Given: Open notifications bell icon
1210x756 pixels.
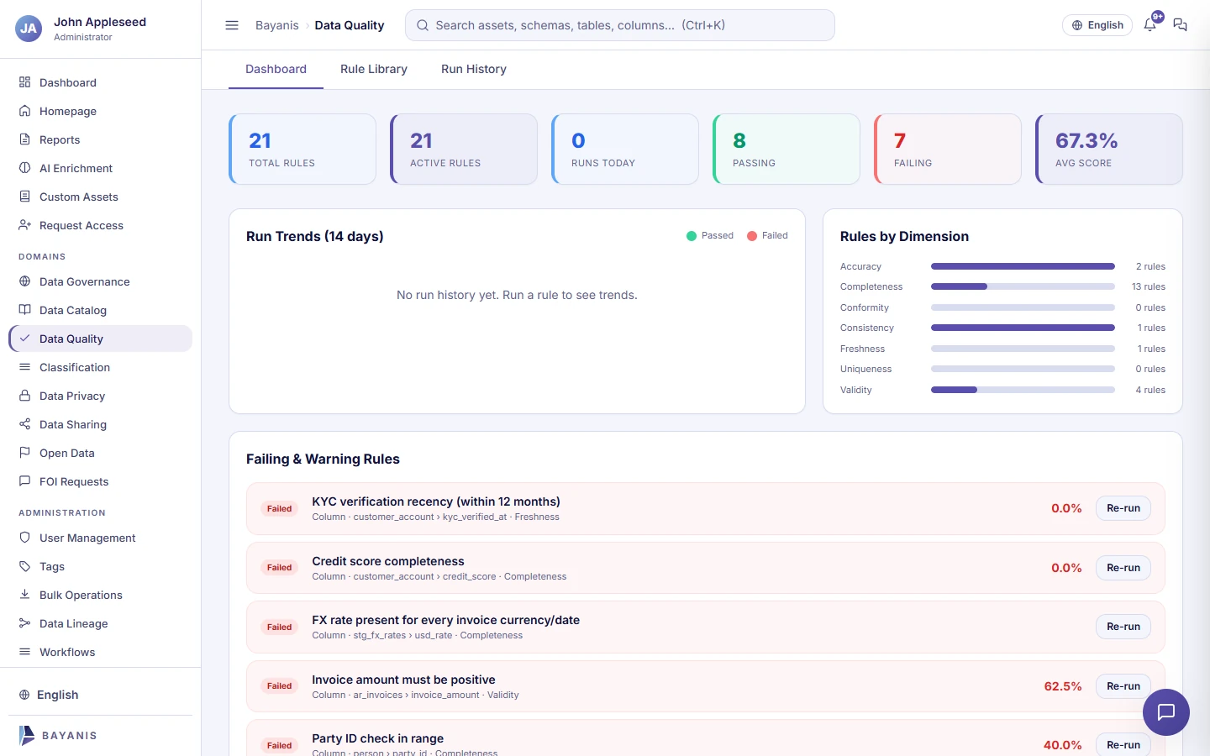Looking at the screenshot, I should point(1150,24).
